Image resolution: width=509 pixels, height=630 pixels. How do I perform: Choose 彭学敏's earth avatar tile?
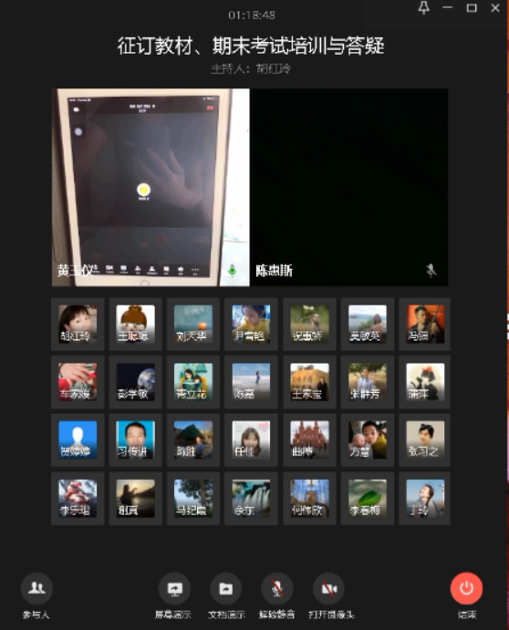click(136, 382)
